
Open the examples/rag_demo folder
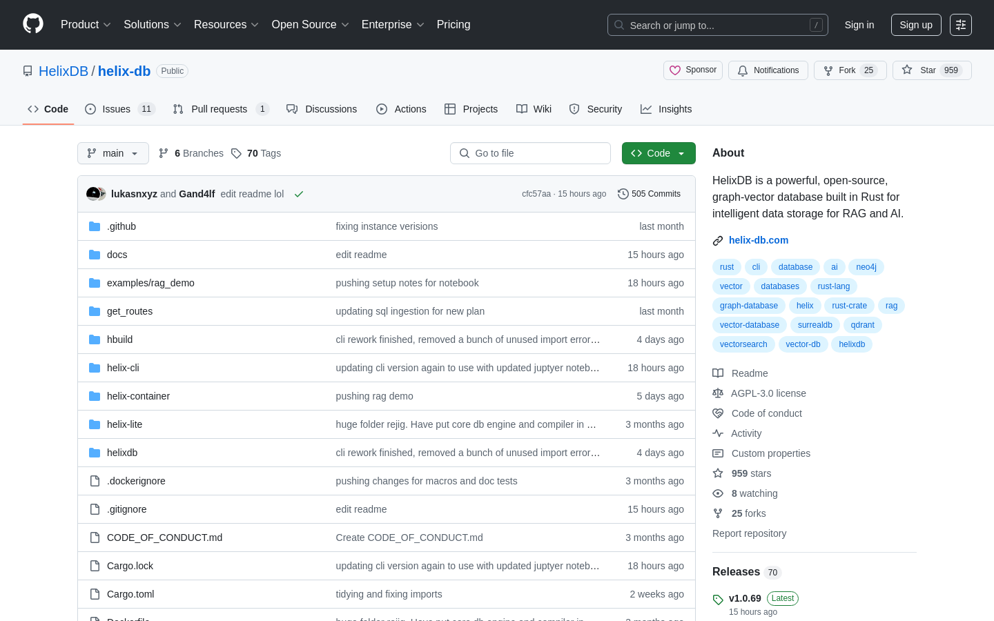click(150, 283)
